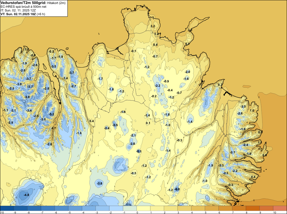Click the -3 label on the color scale
The width and height of the screenshot is (287, 214).
97,213
